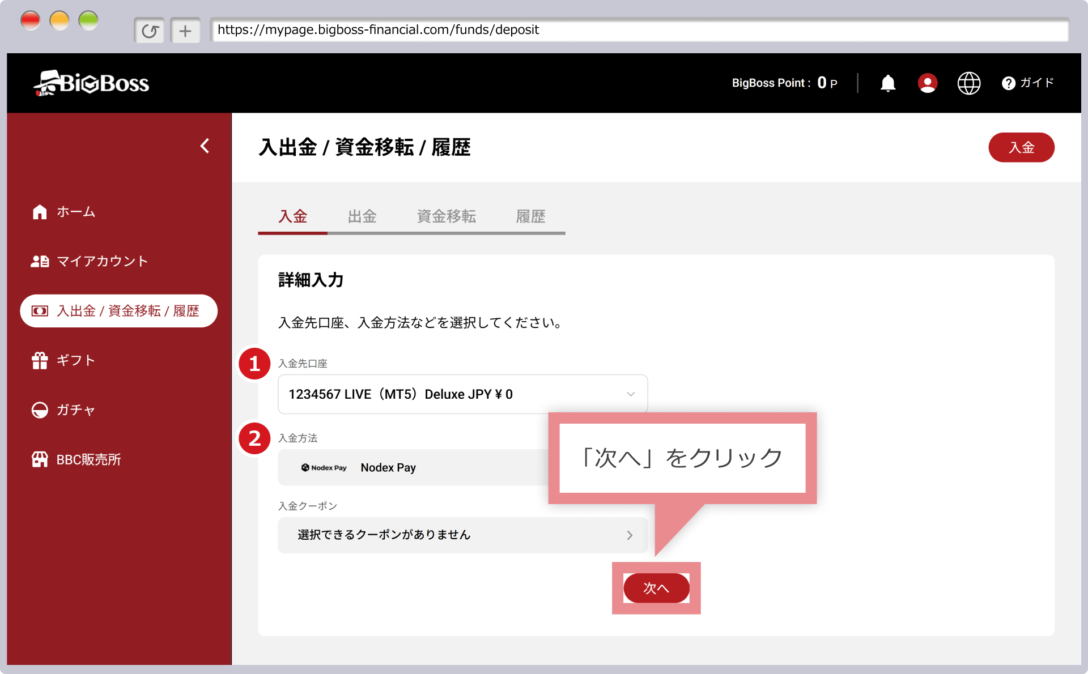Open the language globe icon

click(x=969, y=83)
